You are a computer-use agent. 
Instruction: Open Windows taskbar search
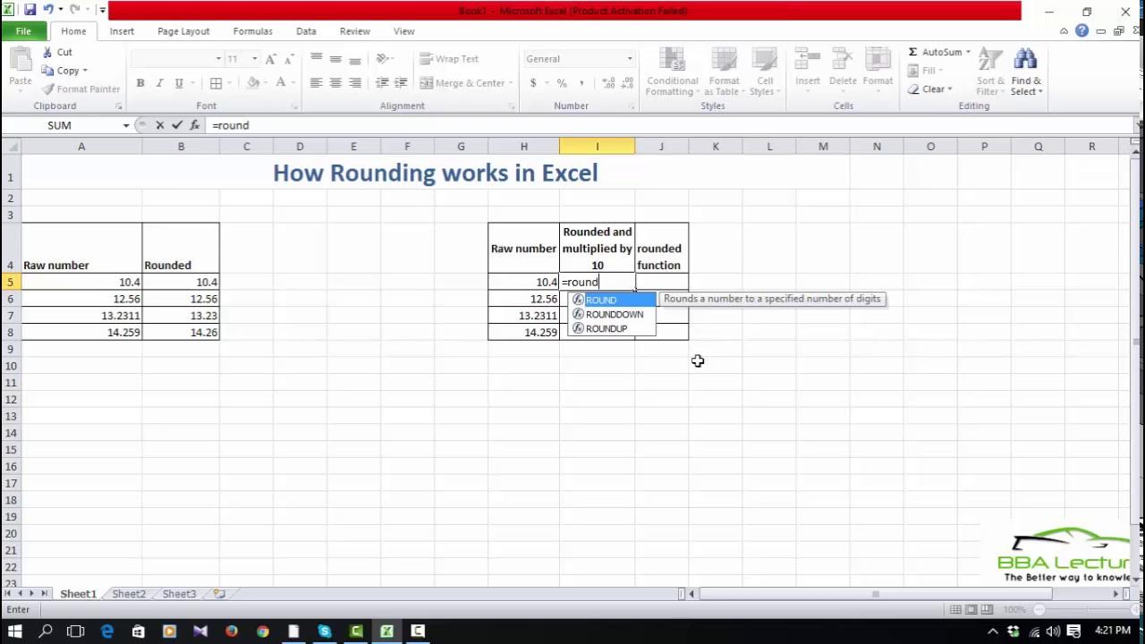(46, 631)
